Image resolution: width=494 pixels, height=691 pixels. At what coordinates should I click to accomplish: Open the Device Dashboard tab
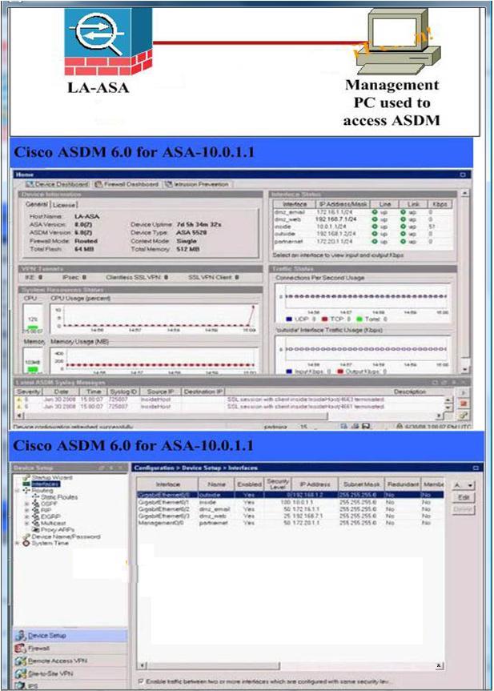[x=58, y=184]
